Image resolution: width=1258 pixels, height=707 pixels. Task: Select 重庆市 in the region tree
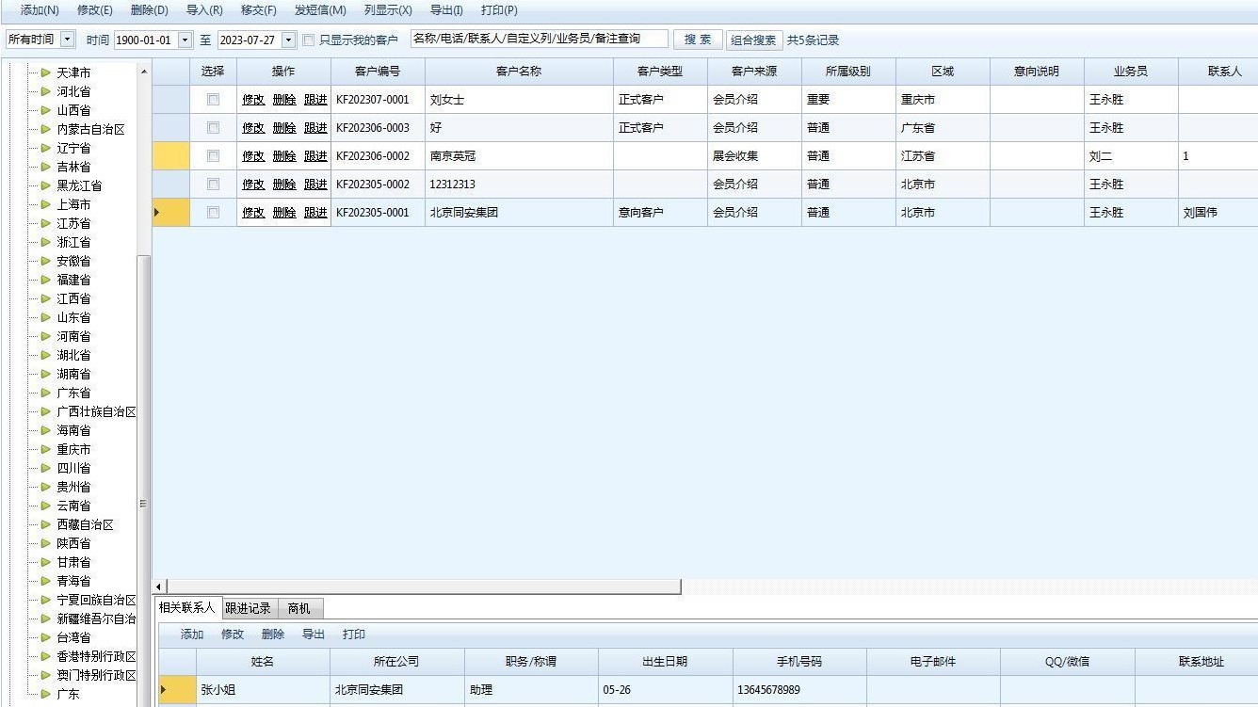coord(73,449)
